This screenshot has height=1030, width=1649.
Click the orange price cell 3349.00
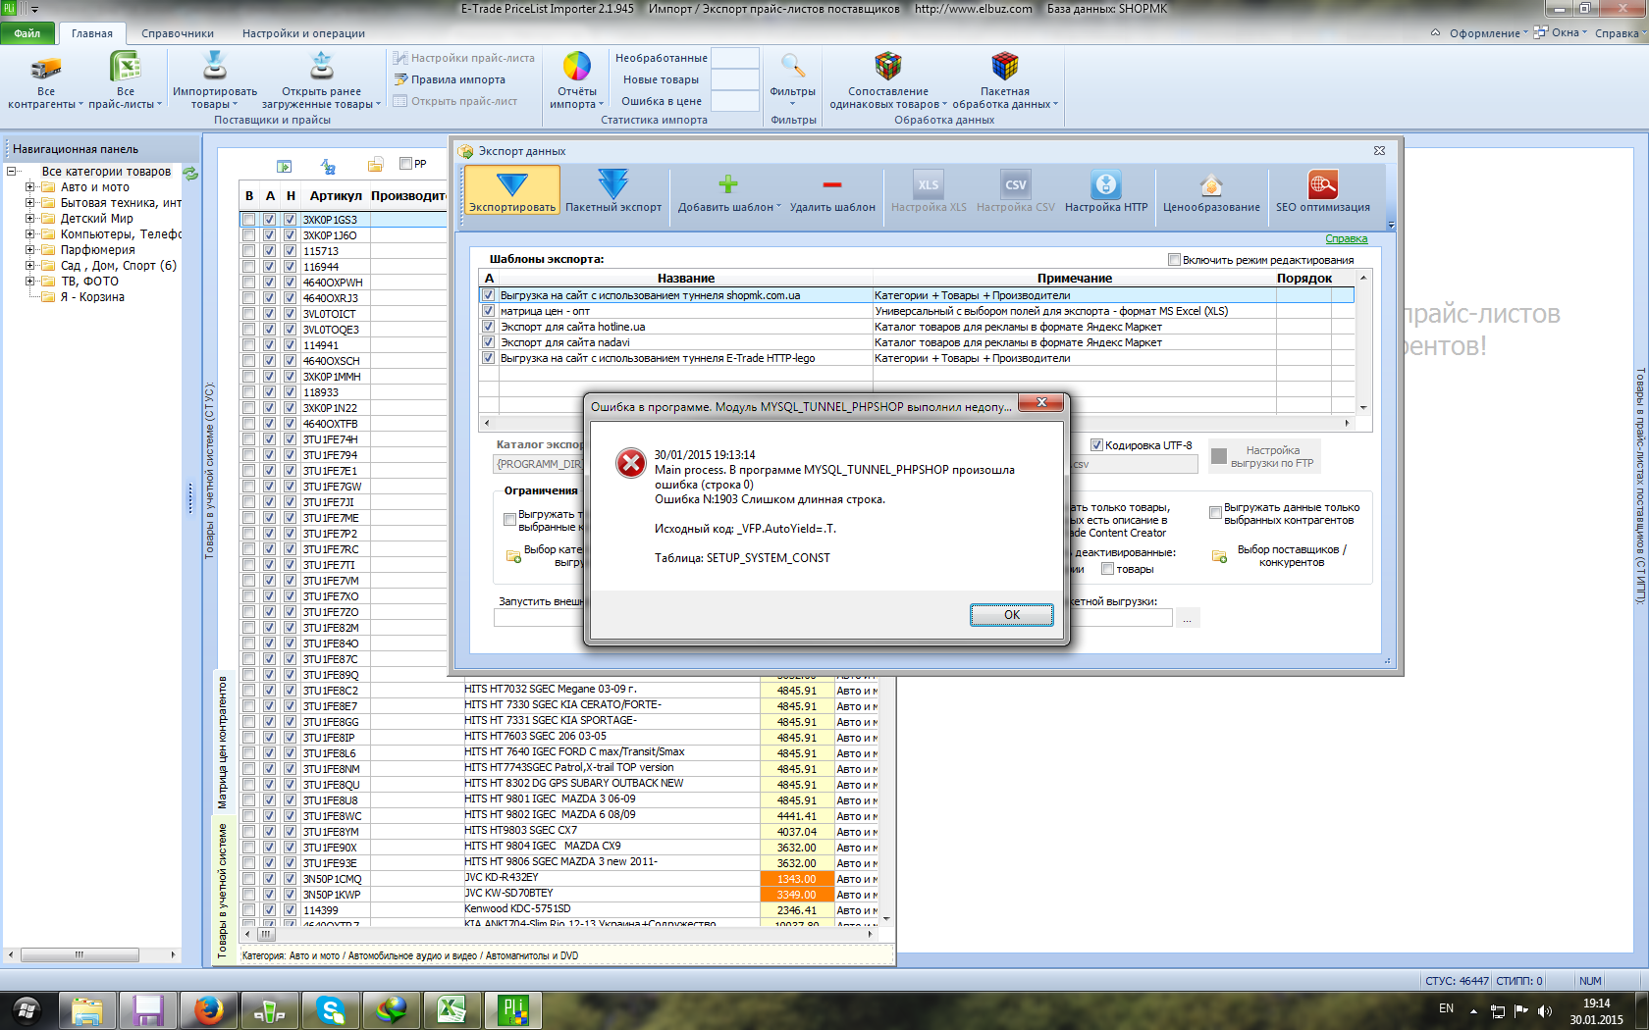796,895
